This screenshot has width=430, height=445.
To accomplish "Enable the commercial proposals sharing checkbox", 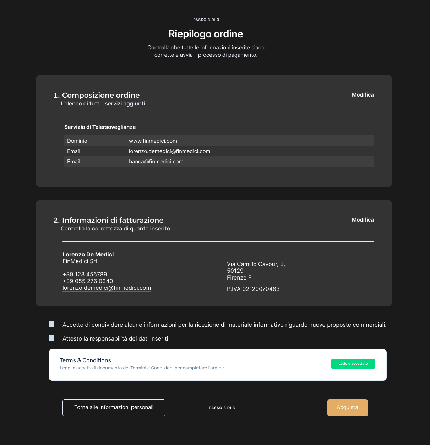I will (51, 324).
